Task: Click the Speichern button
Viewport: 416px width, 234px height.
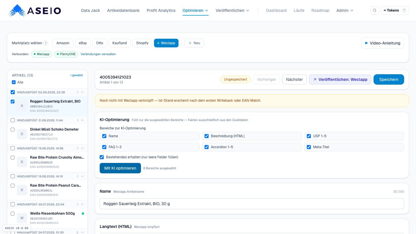Action: (389, 79)
